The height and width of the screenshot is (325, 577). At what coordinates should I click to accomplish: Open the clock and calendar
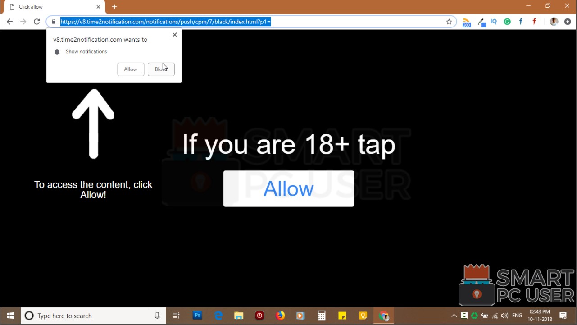point(540,316)
